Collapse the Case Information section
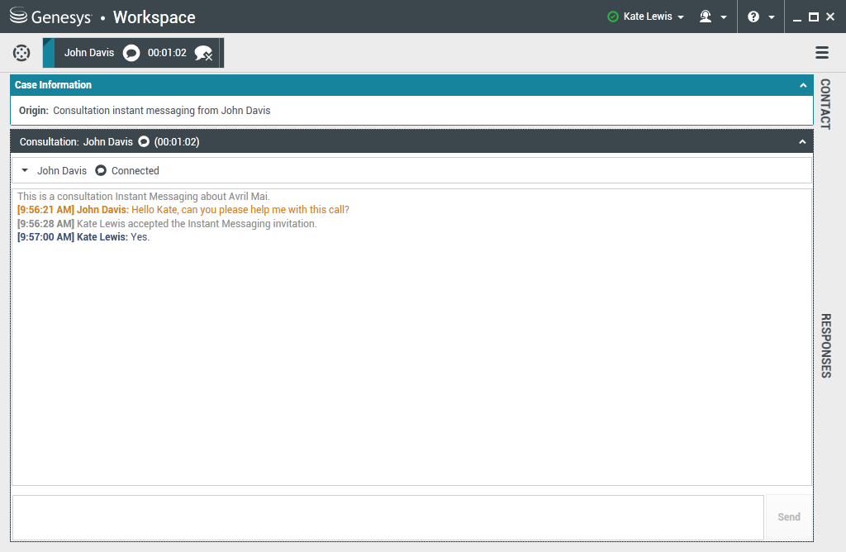The image size is (846, 552). (802, 85)
